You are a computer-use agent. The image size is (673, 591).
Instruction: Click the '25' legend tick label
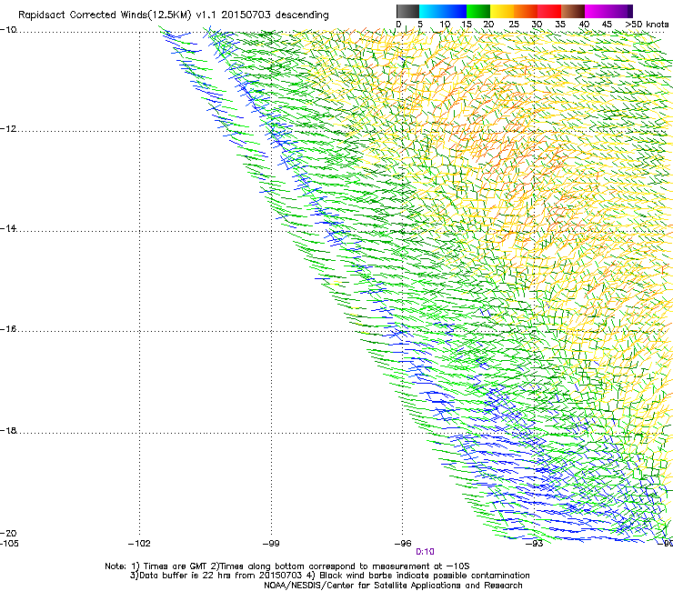click(514, 25)
